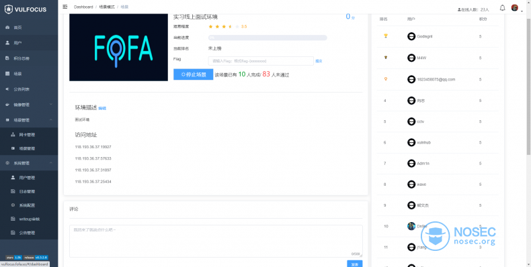
Task: Click the VULFOCUS shield logo
Action: click(9, 9)
